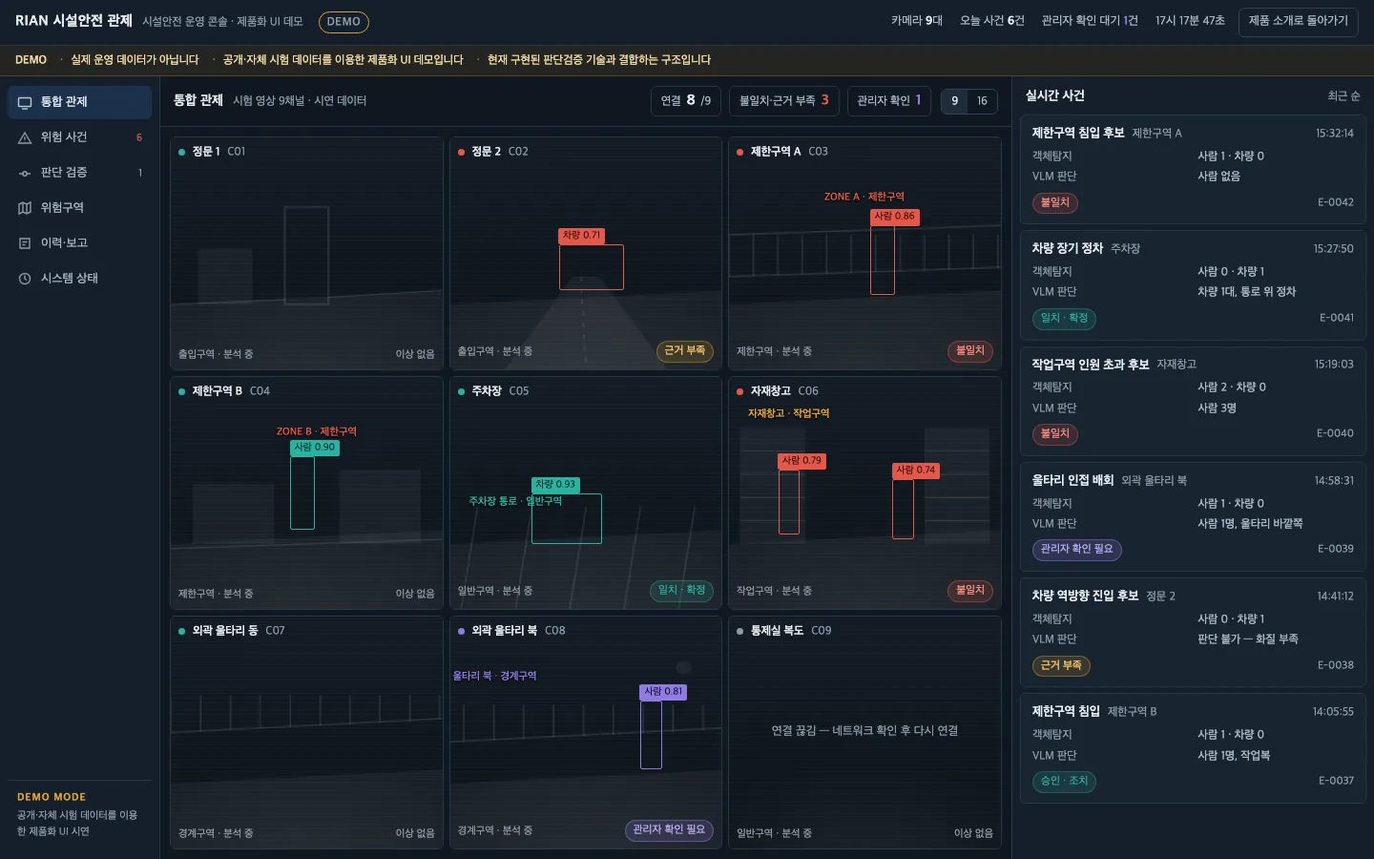Image resolution: width=1374 pixels, height=859 pixels.
Task: Click the 최근 순 sort label
Action: click(x=1343, y=96)
